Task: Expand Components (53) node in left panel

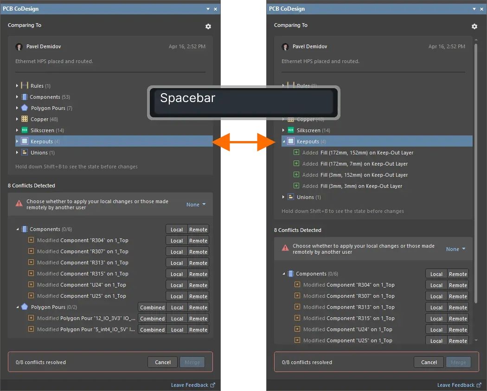Action: [x=17, y=97]
